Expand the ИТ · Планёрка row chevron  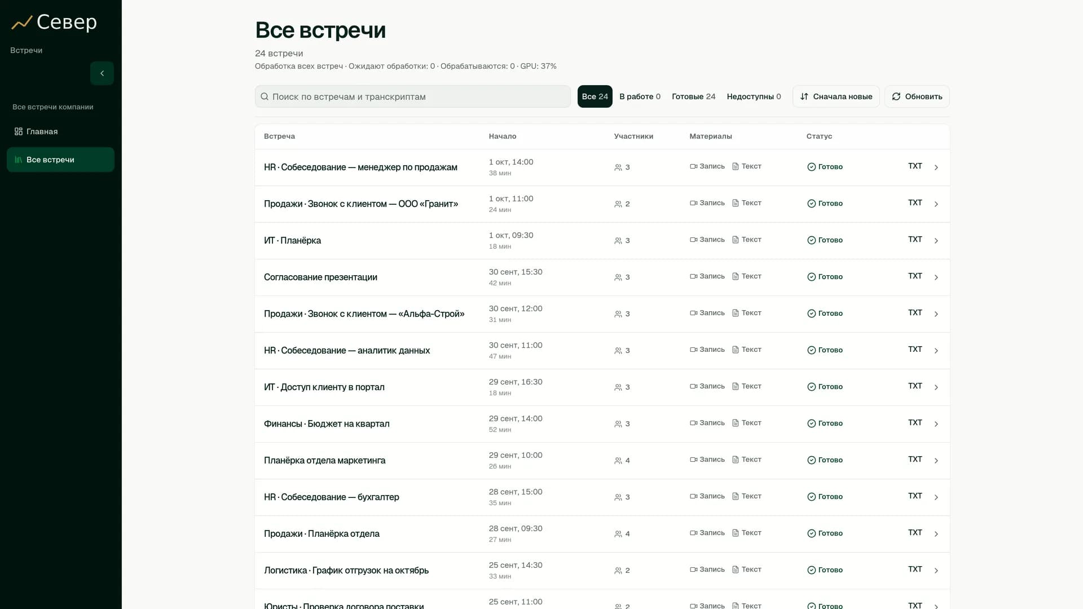click(936, 241)
